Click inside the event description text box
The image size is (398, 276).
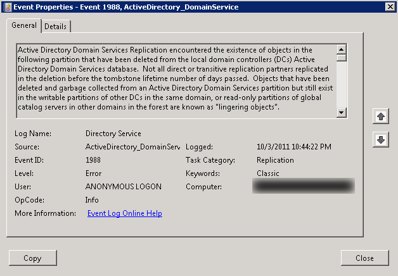tap(174, 80)
